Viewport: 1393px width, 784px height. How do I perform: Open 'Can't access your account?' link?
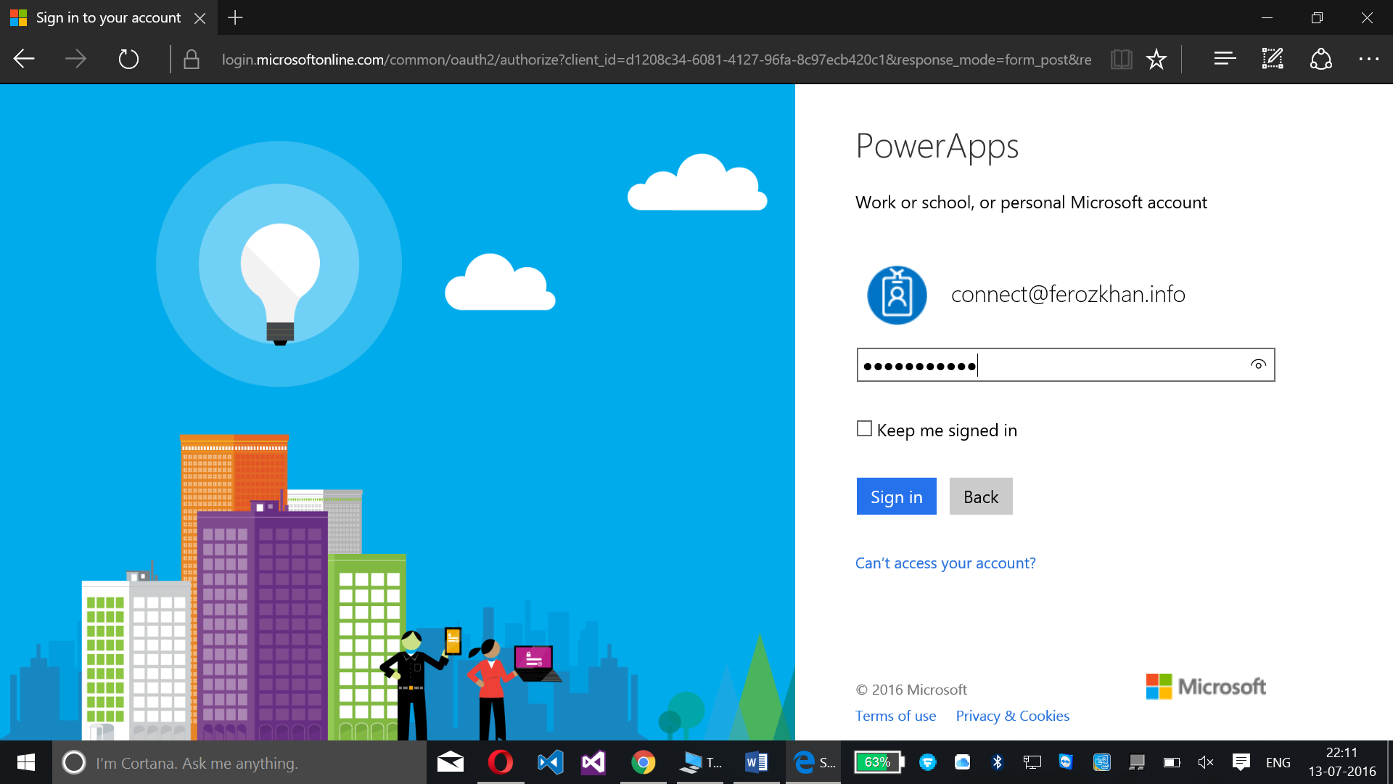point(945,563)
